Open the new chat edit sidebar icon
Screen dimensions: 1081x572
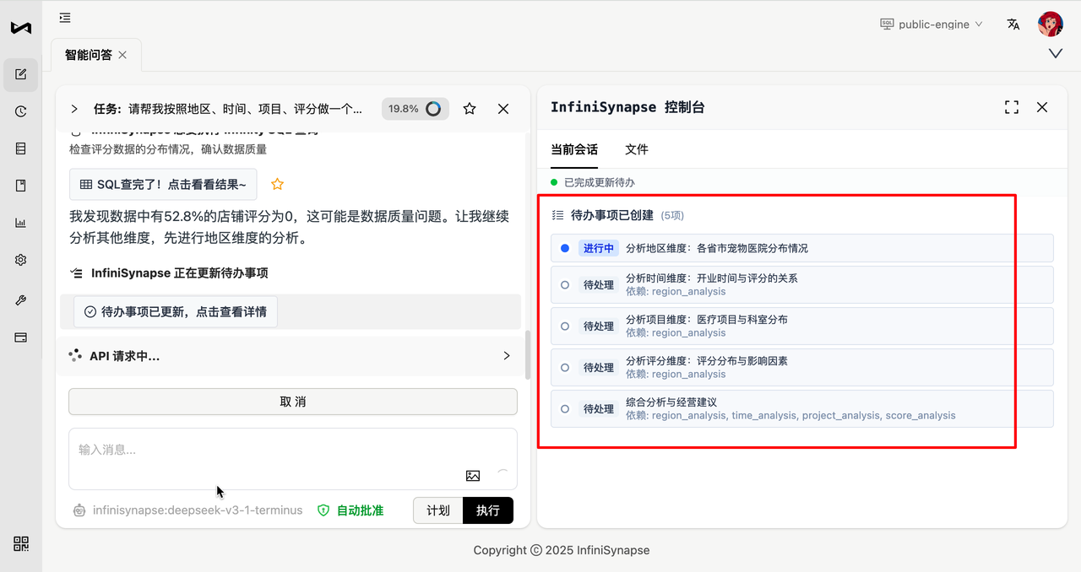21,74
